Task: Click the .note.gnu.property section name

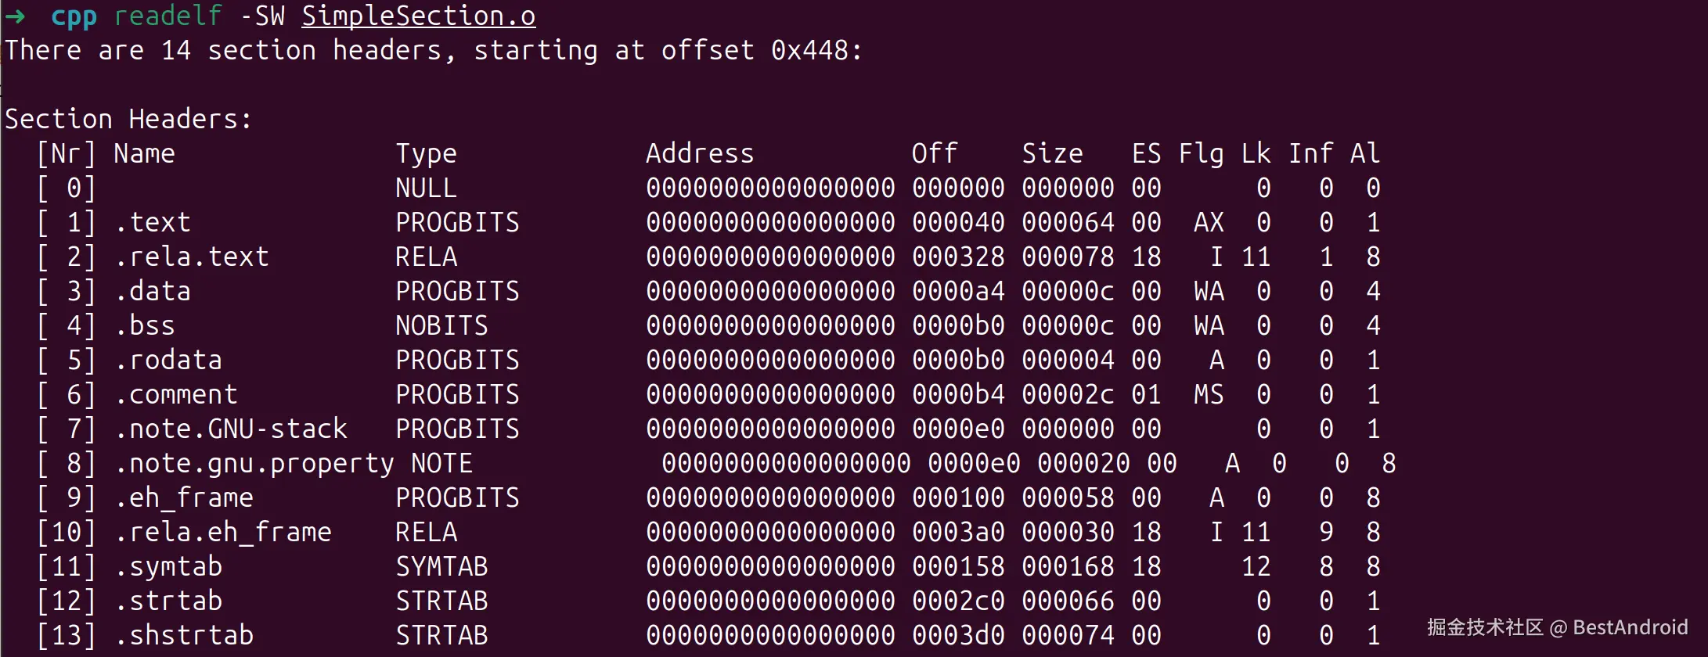Action: (254, 464)
